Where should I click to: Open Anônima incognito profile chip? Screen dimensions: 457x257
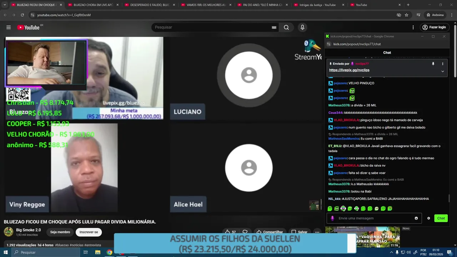(435, 15)
